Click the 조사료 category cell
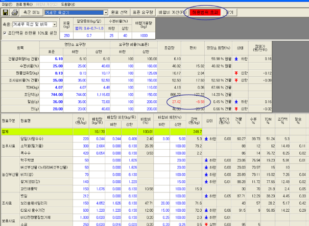 [10, 203]
